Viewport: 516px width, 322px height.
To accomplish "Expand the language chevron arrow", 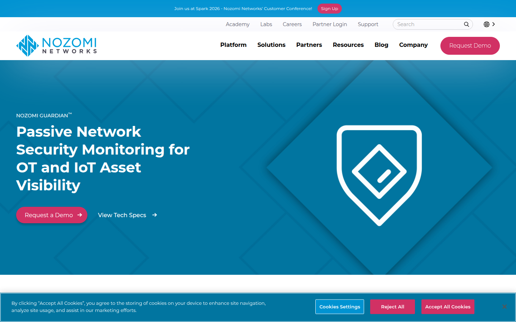I will (x=494, y=24).
